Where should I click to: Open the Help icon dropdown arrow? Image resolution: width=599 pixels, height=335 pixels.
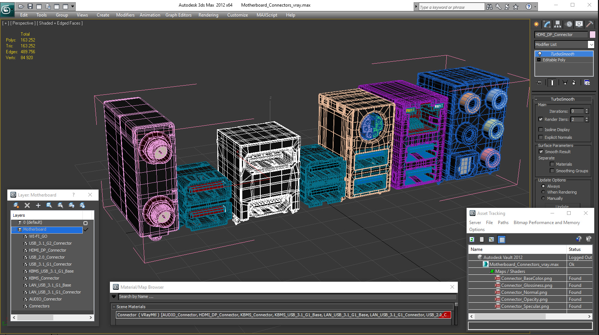[535, 7]
